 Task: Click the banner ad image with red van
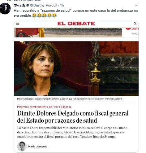click(68, 33)
